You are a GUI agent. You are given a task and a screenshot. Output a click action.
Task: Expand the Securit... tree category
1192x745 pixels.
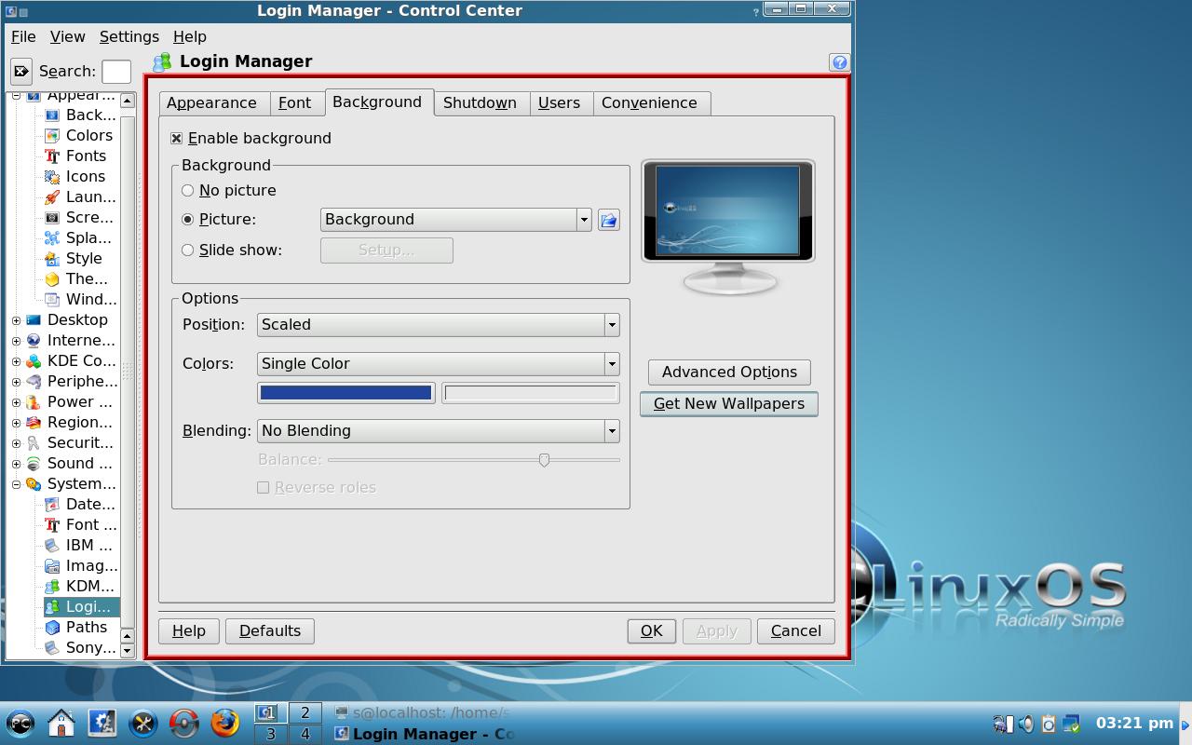16,443
